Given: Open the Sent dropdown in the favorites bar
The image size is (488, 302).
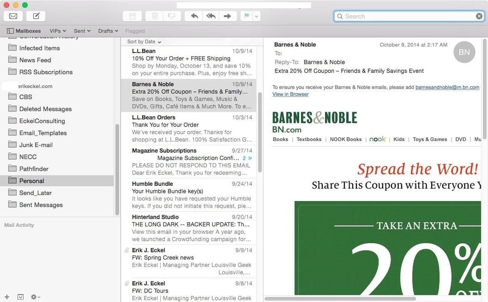Looking at the screenshot, I should 82,31.
